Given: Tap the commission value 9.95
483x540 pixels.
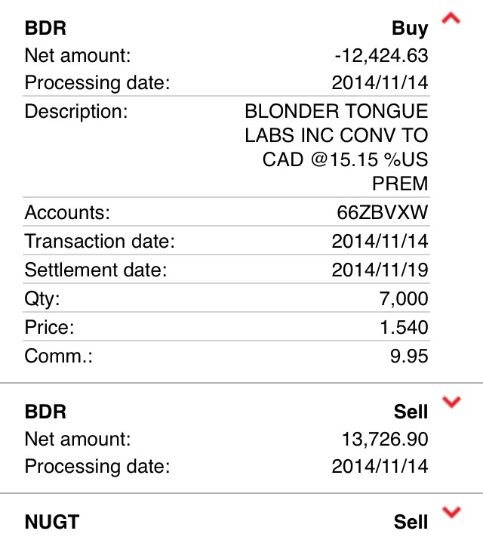Looking at the screenshot, I should (x=409, y=355).
